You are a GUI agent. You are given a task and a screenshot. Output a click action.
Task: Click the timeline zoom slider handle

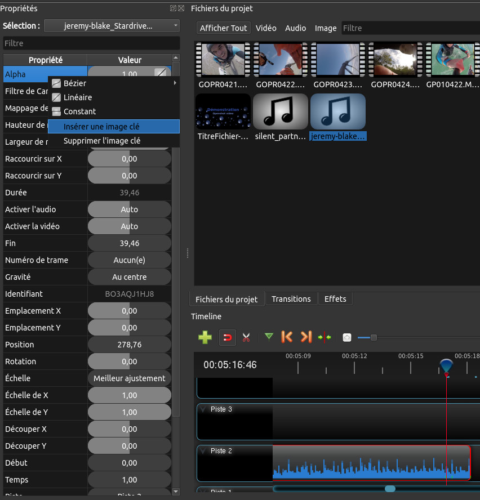pyautogui.click(x=373, y=337)
